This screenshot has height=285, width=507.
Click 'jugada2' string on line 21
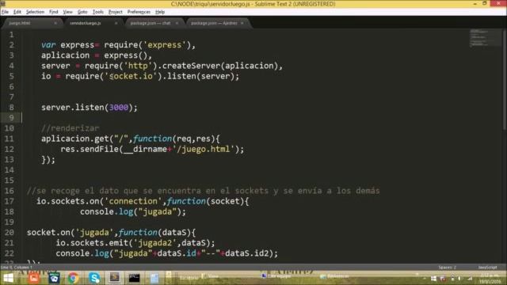[155, 243]
